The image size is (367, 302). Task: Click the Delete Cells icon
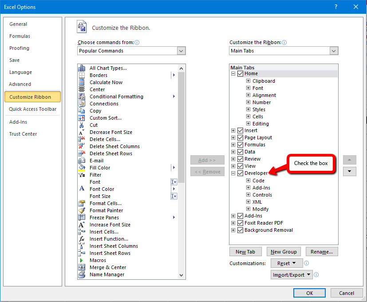click(82, 139)
